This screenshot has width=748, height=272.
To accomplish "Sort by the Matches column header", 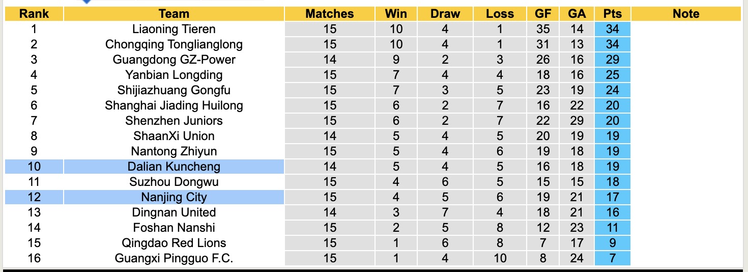I will pos(329,14).
